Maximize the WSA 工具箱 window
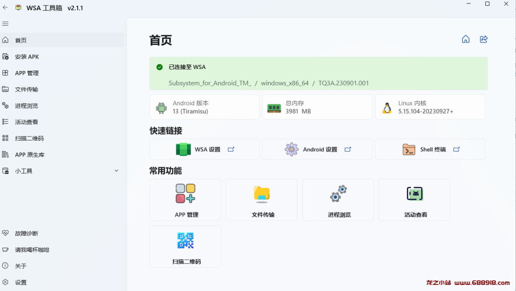 [487, 4]
